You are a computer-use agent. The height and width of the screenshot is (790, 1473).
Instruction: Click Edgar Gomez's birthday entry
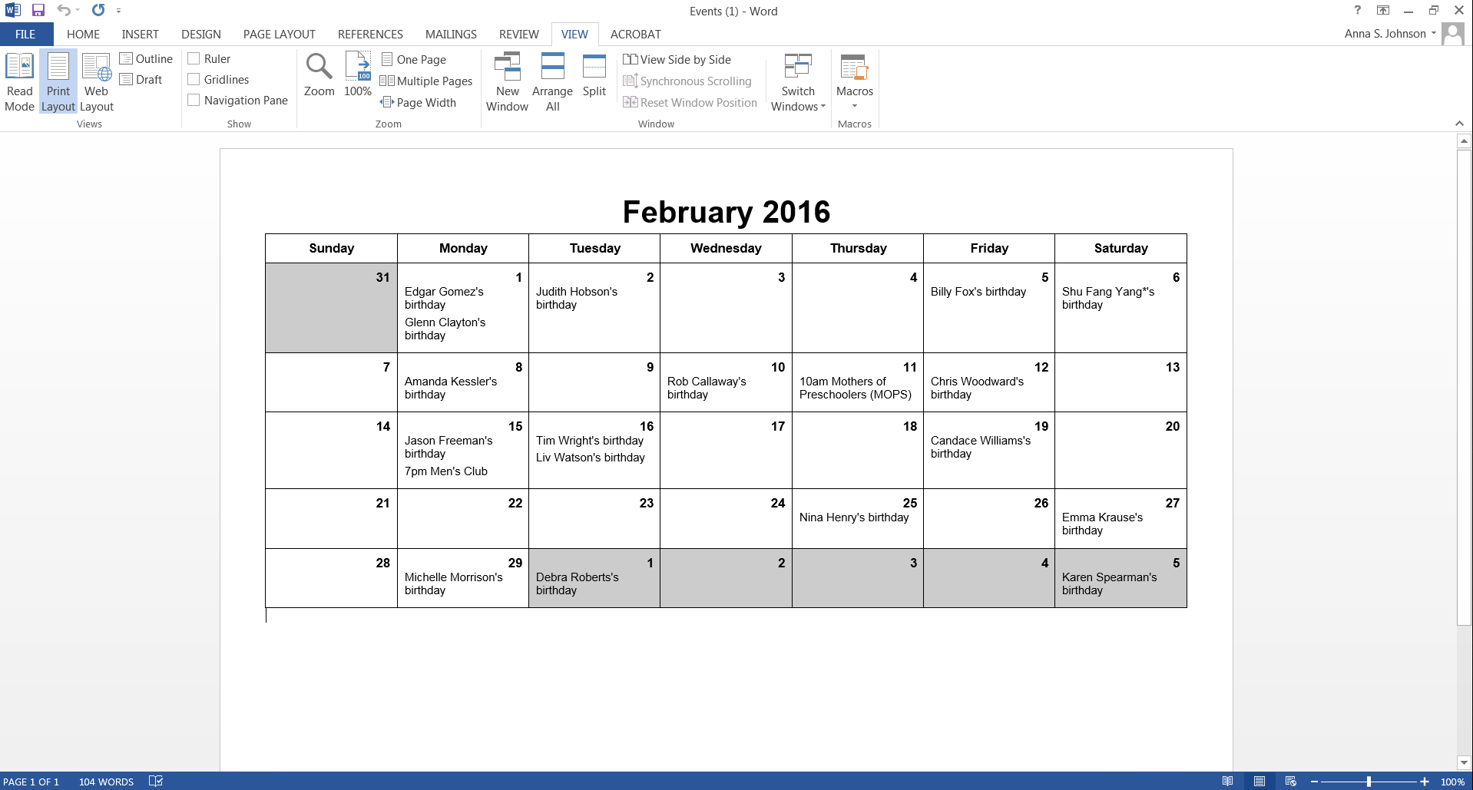[x=444, y=298]
